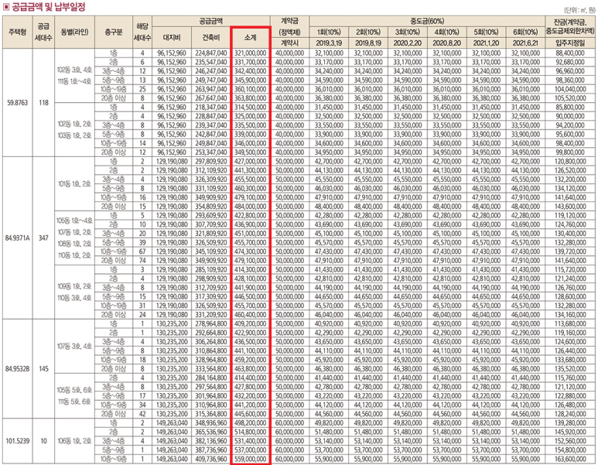Select housing type '84.9532B'
This screenshot has width=598, height=465.
(18, 369)
